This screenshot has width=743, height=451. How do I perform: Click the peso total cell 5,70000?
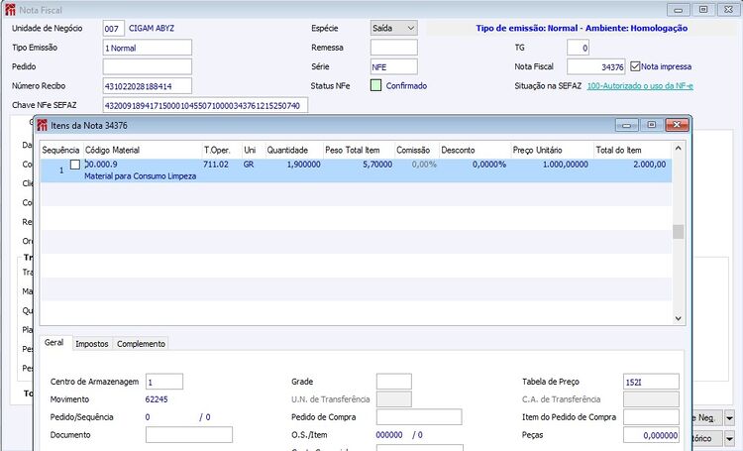pos(377,165)
